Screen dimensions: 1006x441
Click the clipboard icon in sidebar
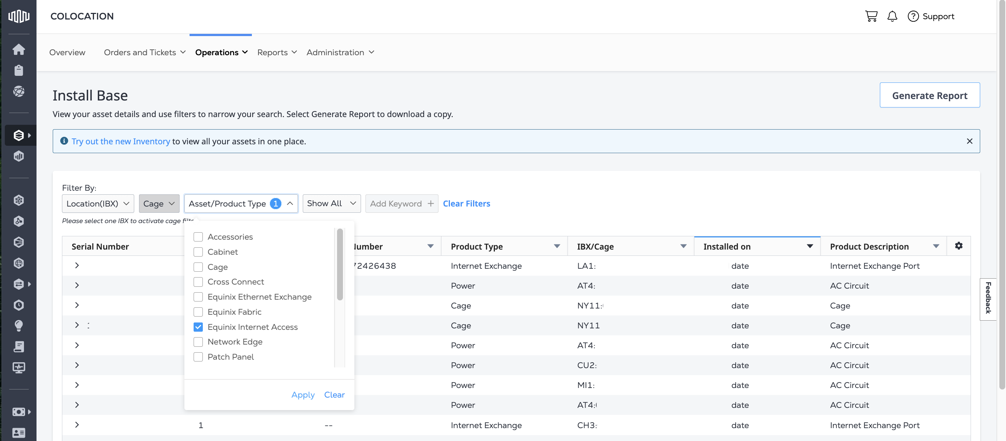point(18,70)
